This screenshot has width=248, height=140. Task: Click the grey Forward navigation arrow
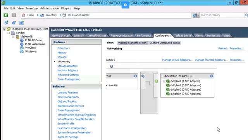point(14,15)
